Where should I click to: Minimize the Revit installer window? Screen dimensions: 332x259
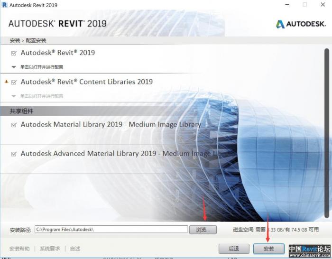point(287,5)
